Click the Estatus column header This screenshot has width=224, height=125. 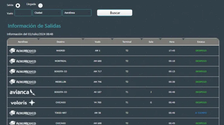(201, 42)
